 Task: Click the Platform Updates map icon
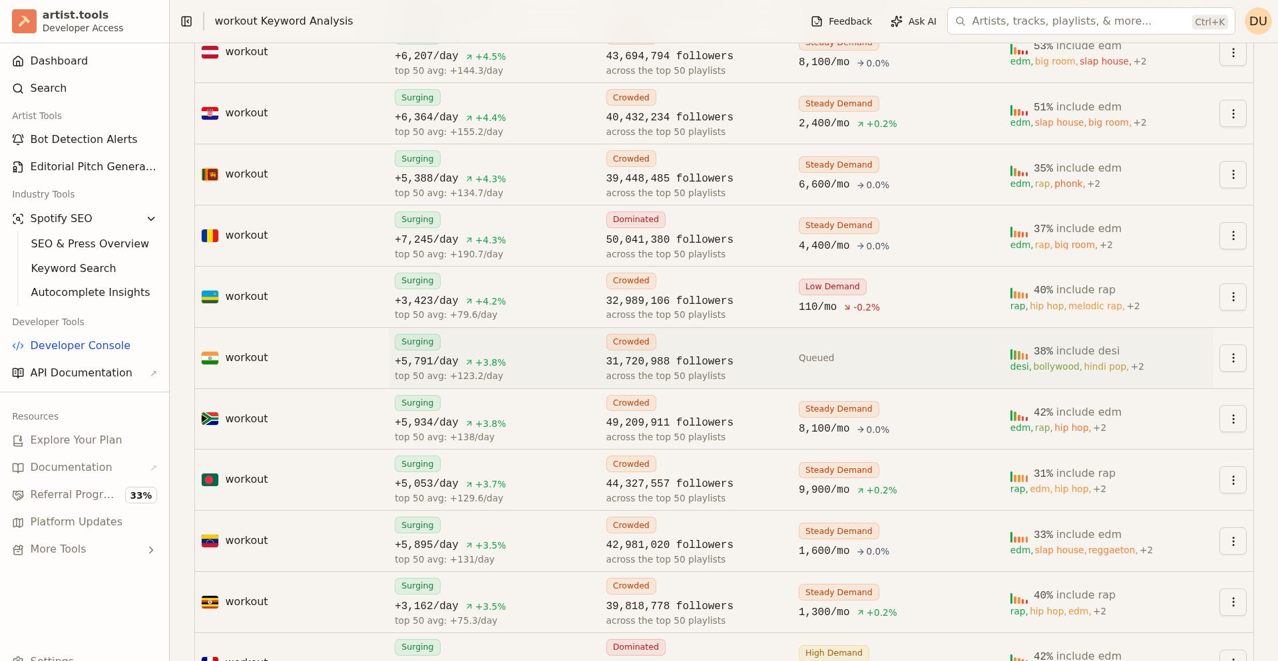click(x=18, y=523)
